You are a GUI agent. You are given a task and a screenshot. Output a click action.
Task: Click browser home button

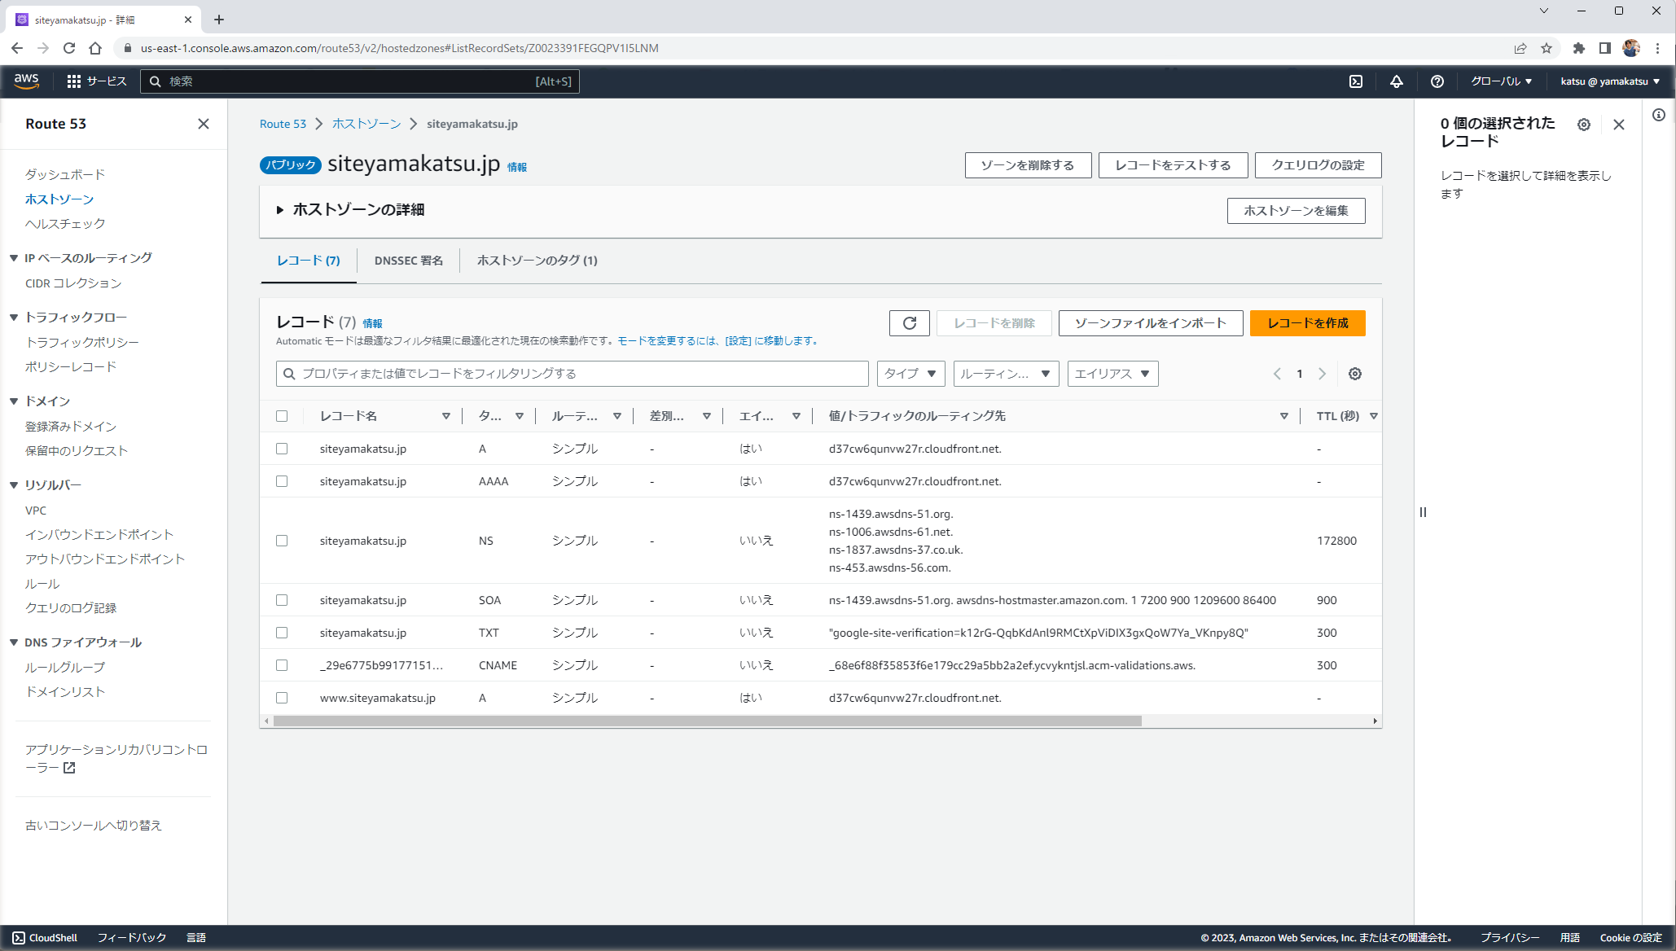click(95, 48)
